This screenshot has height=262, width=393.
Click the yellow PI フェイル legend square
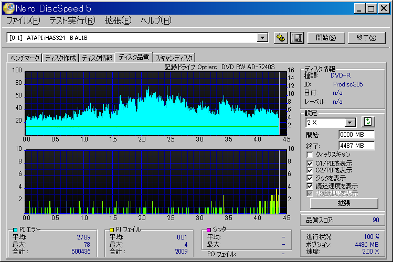pos(112,230)
